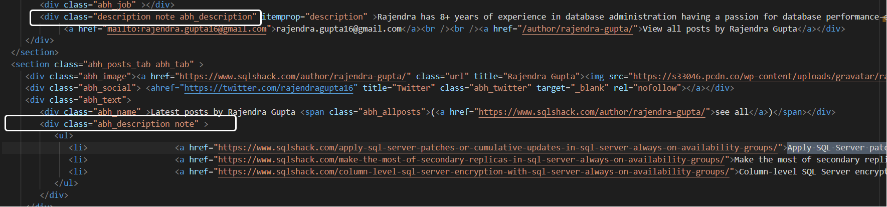Click the itemprop="description" attribute
The width and height of the screenshot is (887, 207).
315,17
